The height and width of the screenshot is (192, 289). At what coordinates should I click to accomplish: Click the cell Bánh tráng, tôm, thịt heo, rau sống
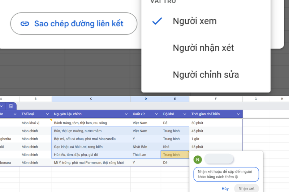91,123
